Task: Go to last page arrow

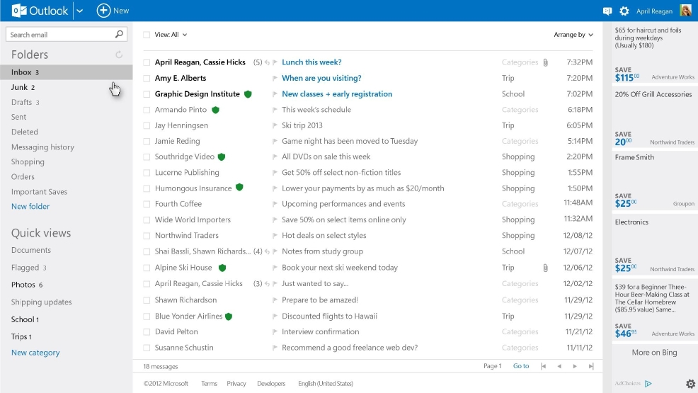Action: point(590,366)
